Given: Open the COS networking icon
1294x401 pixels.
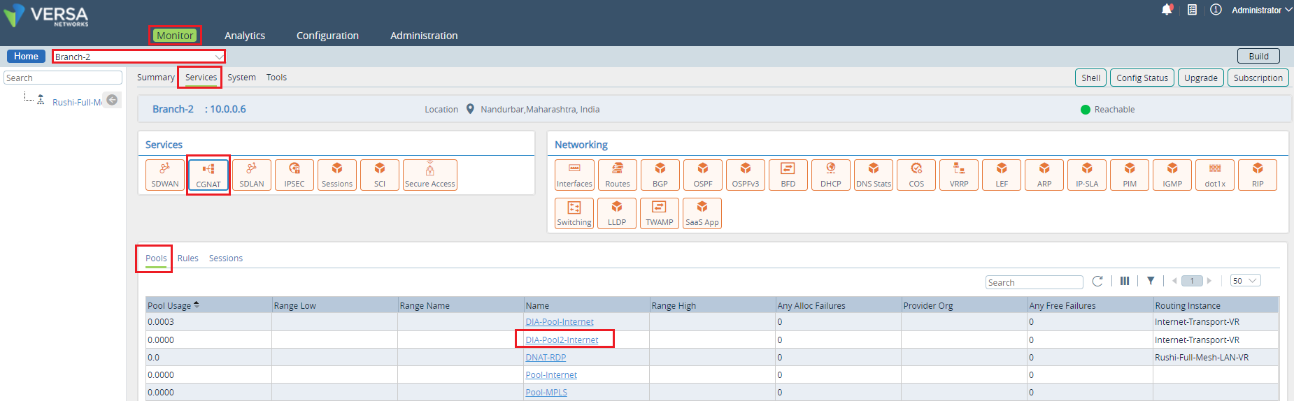Looking at the screenshot, I should (x=916, y=175).
